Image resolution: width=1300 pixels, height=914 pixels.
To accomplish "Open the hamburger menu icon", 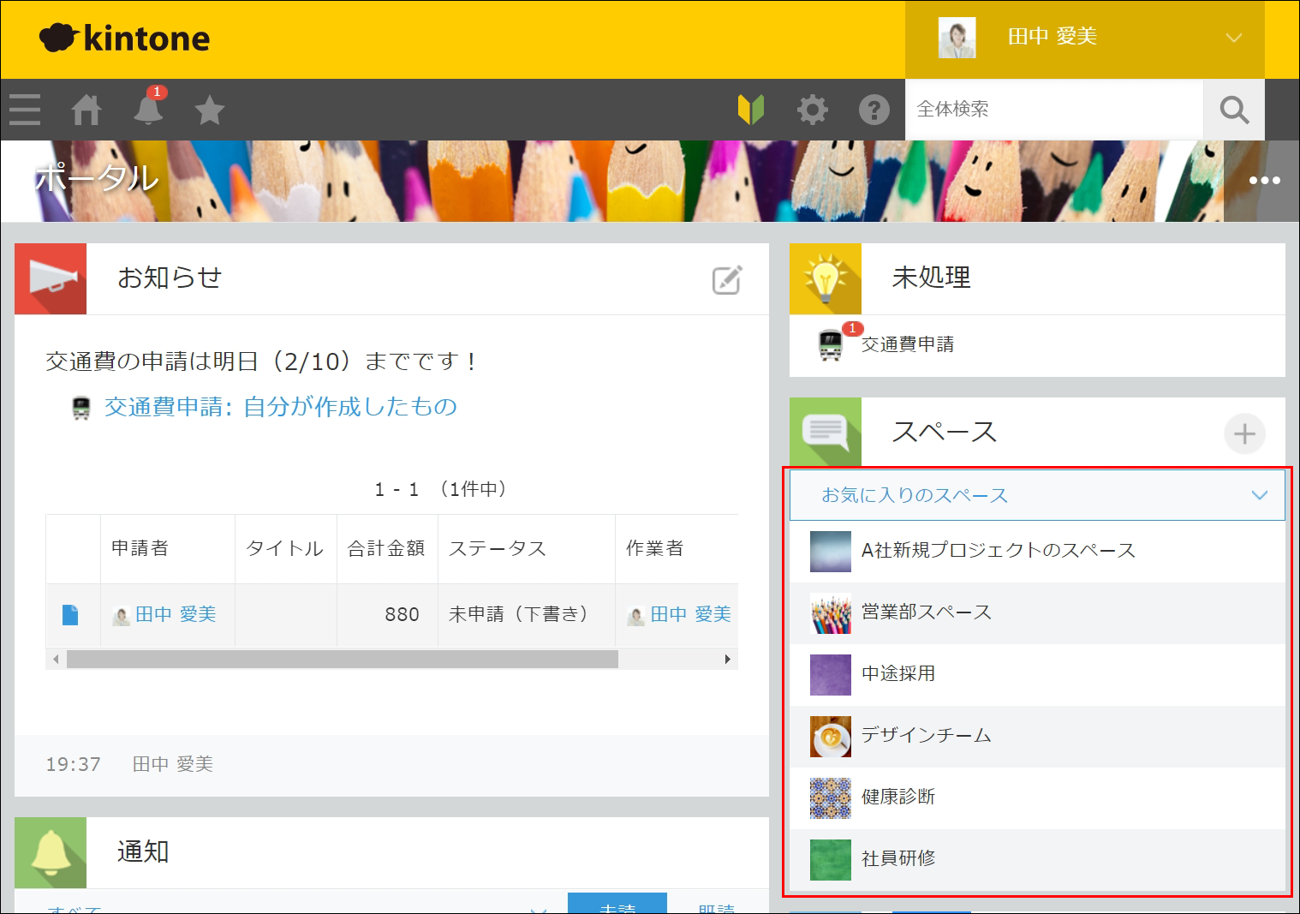I will click(25, 111).
